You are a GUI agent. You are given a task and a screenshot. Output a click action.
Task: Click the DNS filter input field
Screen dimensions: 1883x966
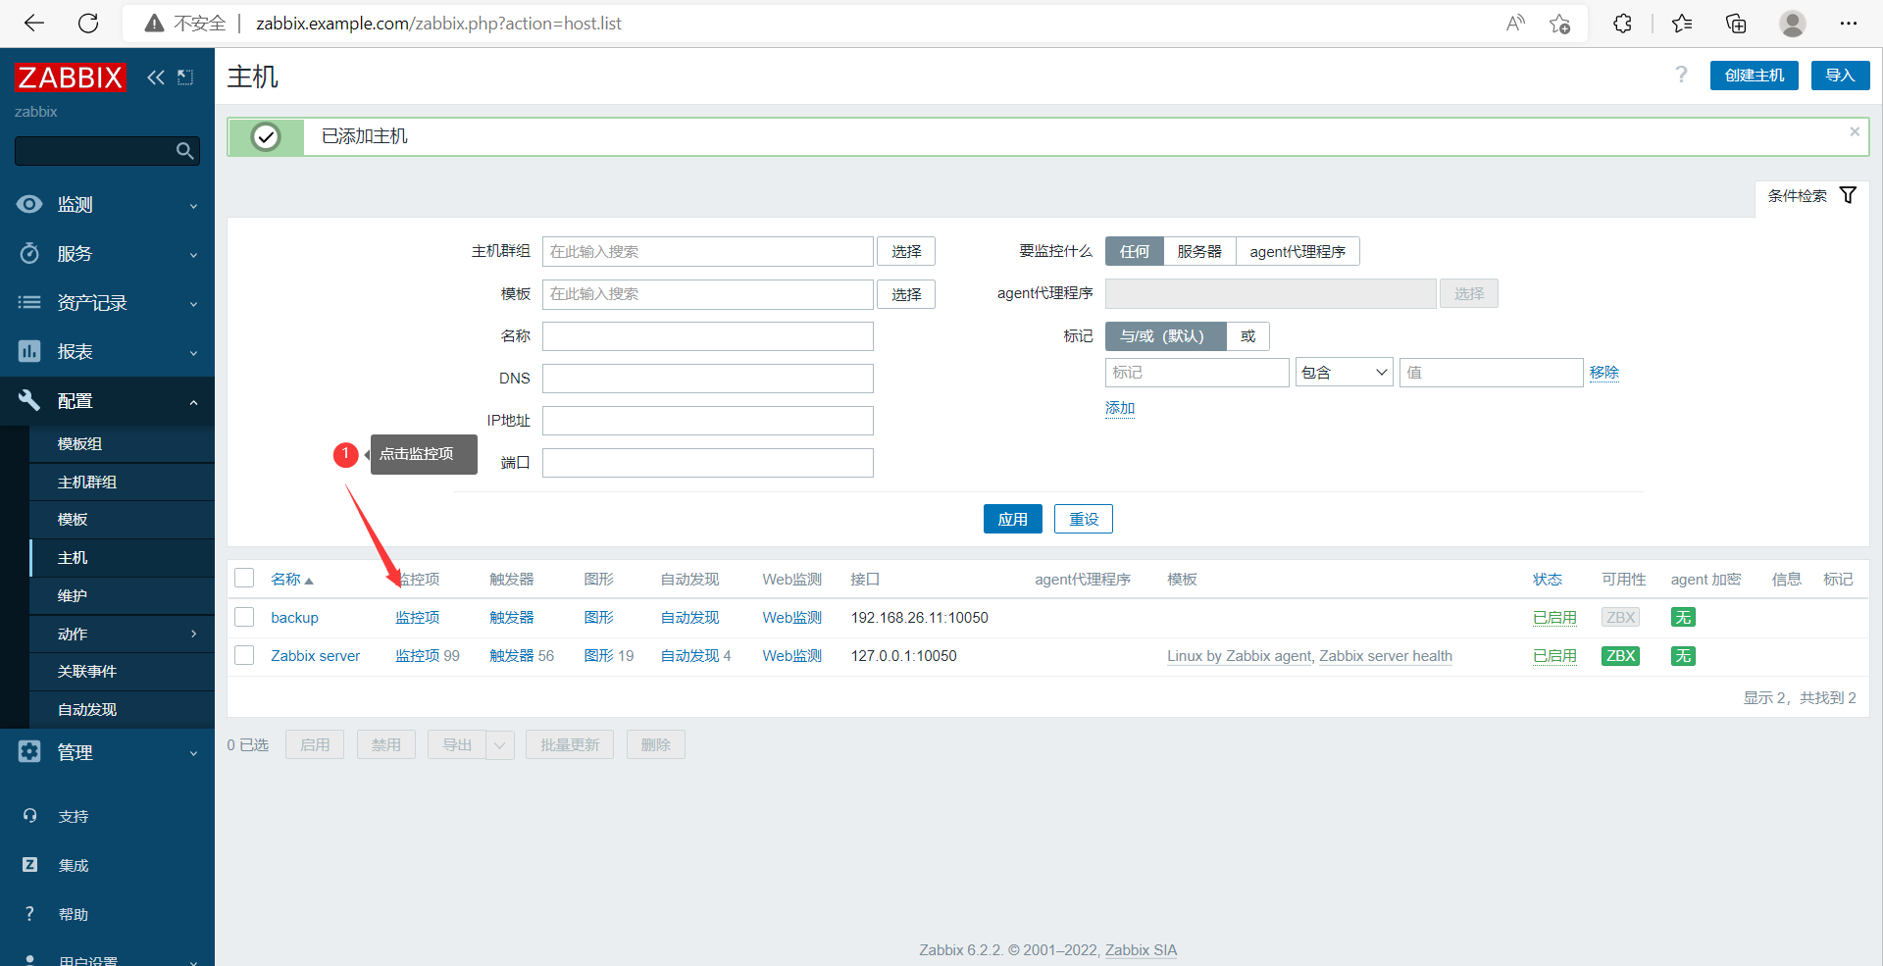[707, 379]
